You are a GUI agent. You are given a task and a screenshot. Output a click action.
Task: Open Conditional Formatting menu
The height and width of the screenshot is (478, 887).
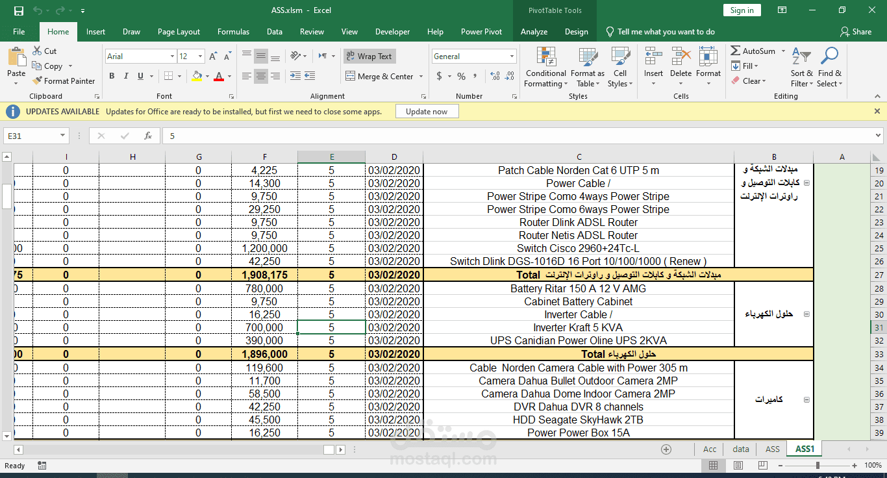click(x=546, y=68)
